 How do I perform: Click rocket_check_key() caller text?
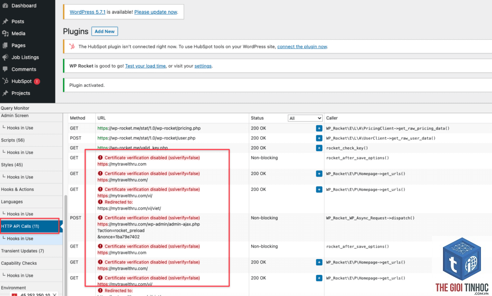click(347, 148)
